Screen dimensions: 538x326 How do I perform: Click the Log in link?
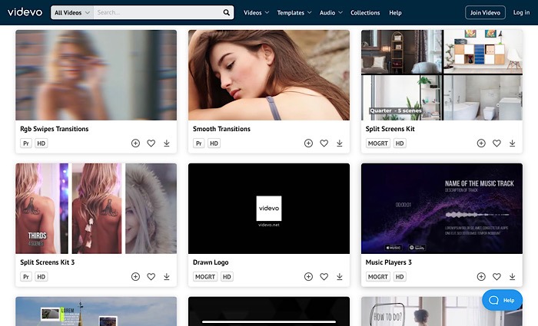[x=522, y=13]
